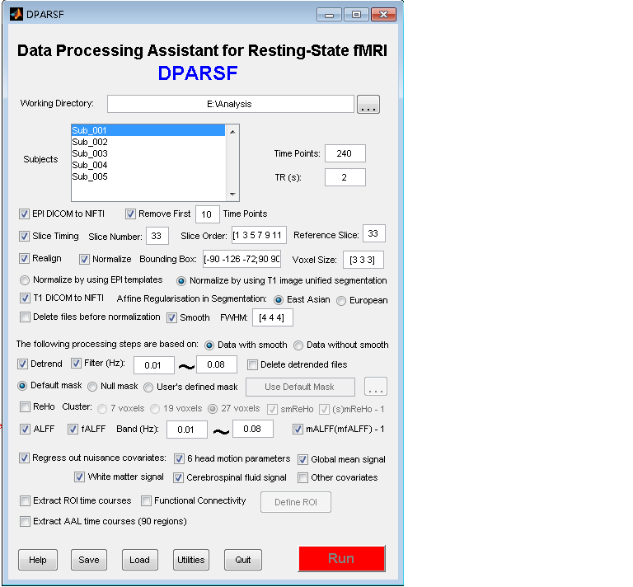Toggle the ALFF checkbox
The height and width of the screenshot is (587, 633).
coord(25,430)
